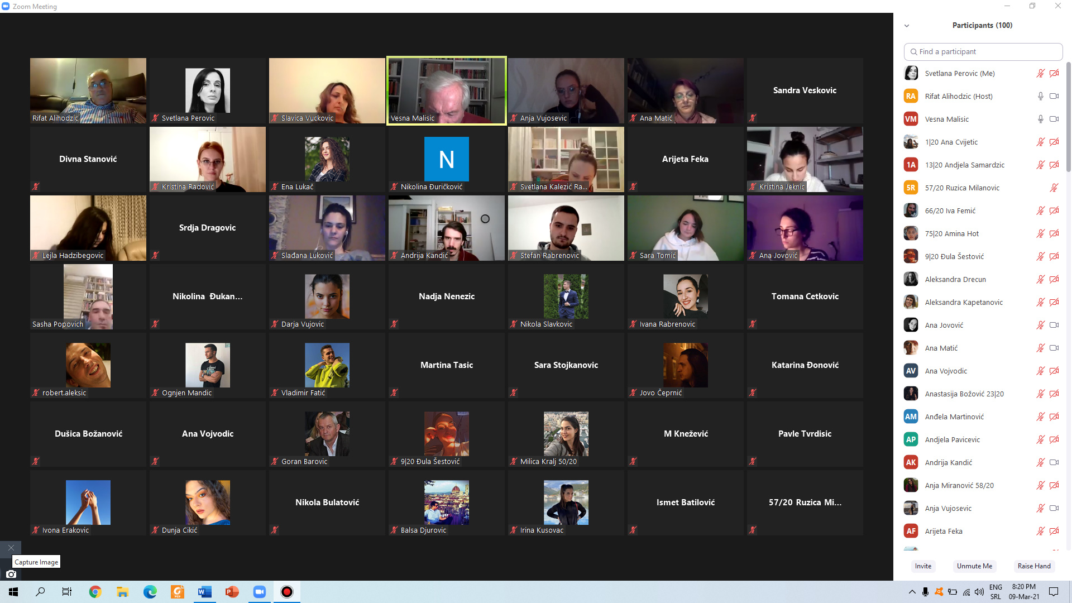
Task: Select Sasha Popovich video tile
Action: (88, 296)
